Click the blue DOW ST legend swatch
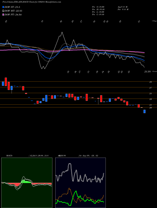Viewport: 157px width, 208px height. coord(3,7)
